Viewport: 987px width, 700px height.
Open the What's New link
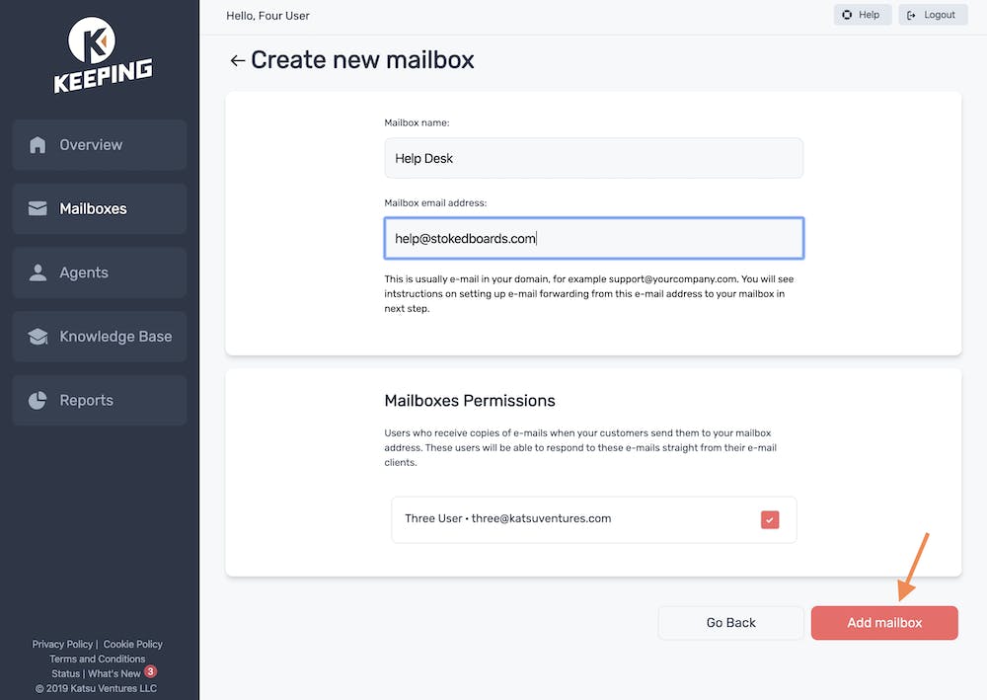114,673
